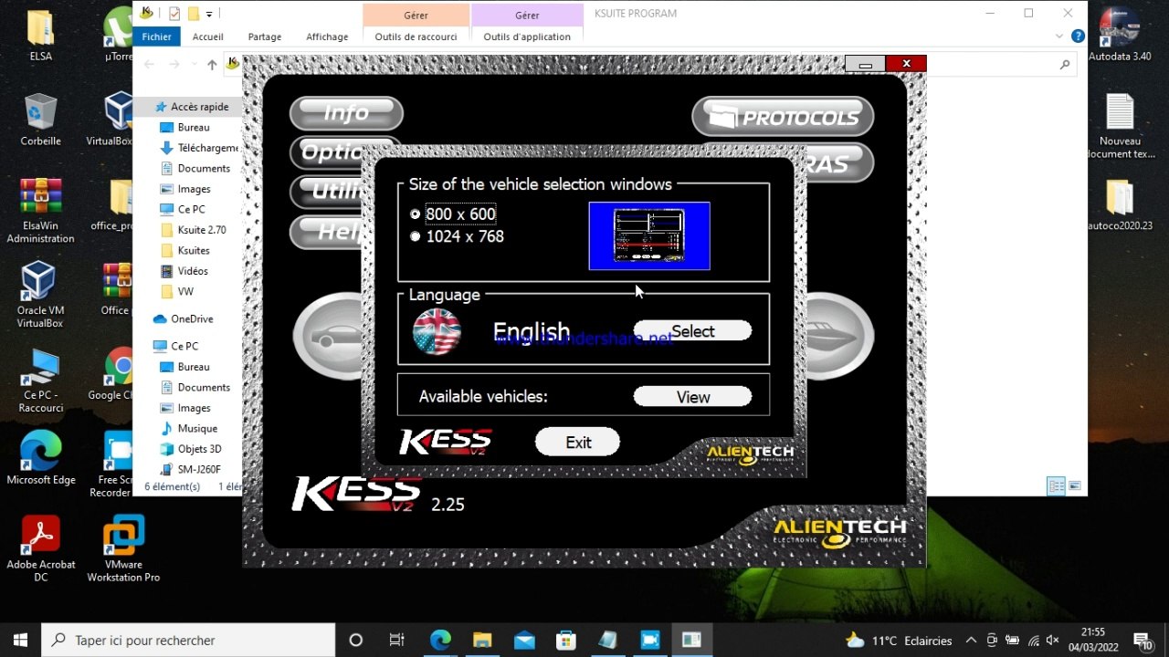Click the UK/US flag language icon
Image resolution: width=1169 pixels, height=657 pixels.
click(x=437, y=331)
